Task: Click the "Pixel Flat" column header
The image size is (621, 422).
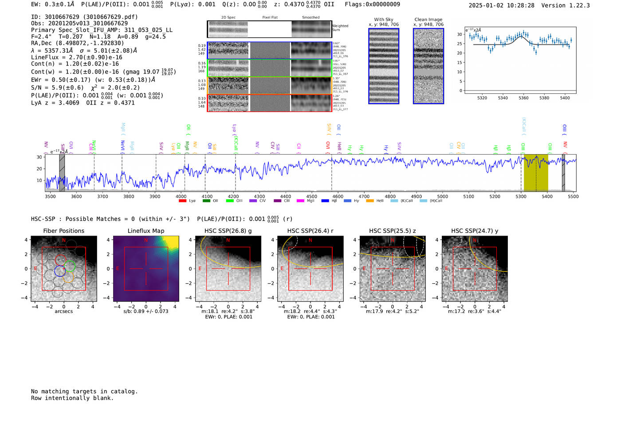Action: pos(270,18)
